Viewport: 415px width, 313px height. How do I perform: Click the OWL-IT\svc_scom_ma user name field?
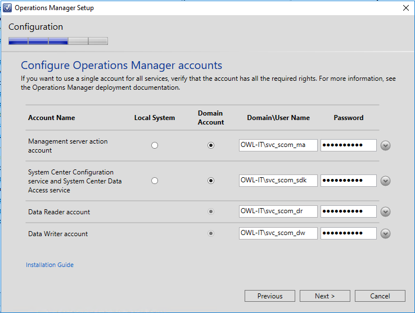coord(278,145)
